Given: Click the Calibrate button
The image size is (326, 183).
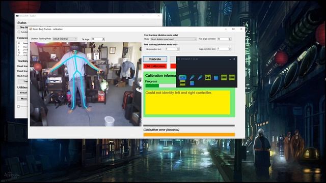Looking at the screenshot, I should (x=155, y=59).
